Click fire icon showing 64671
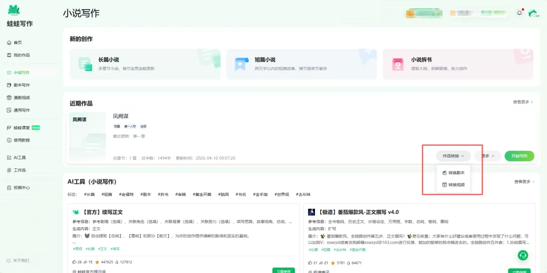Image resolution: width=547 pixels, height=273 pixels. tap(355, 263)
